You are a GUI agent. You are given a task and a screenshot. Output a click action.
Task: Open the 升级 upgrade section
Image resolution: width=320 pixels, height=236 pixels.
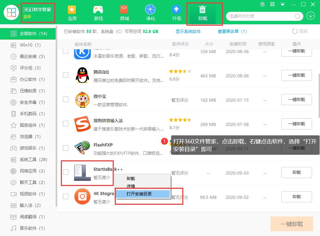pos(177,13)
